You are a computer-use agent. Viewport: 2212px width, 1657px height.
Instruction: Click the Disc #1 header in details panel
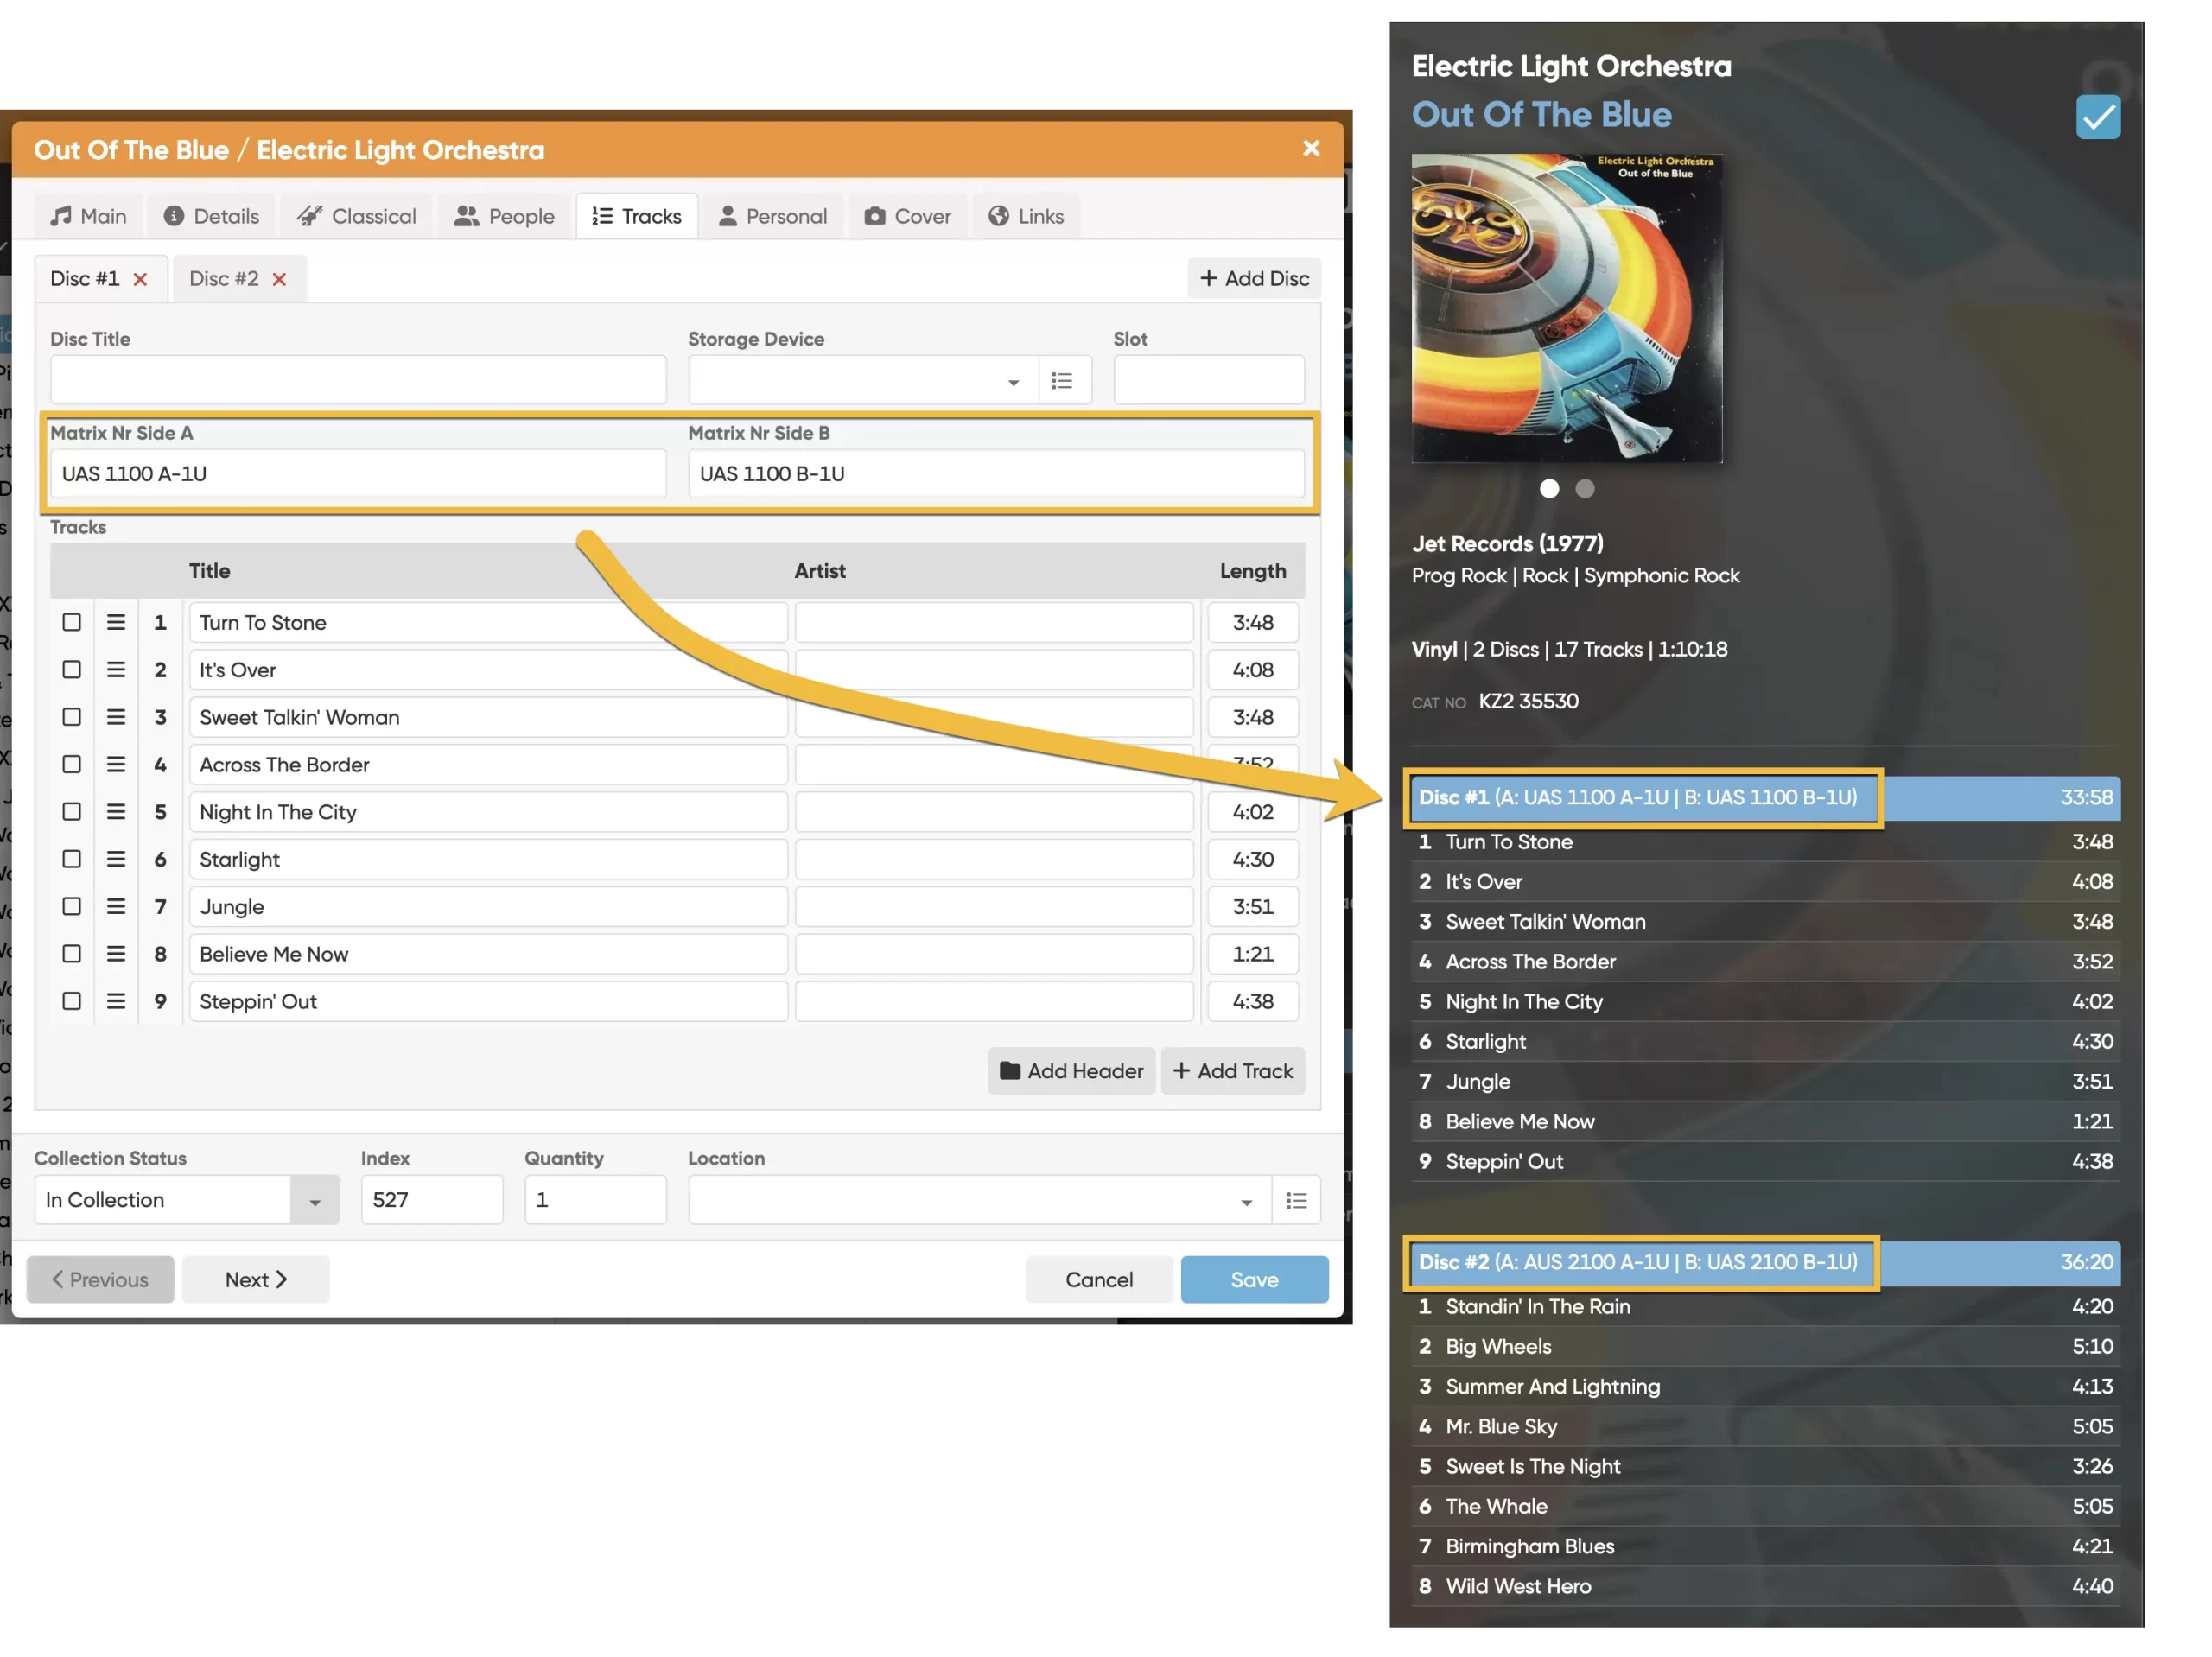[x=1764, y=798]
